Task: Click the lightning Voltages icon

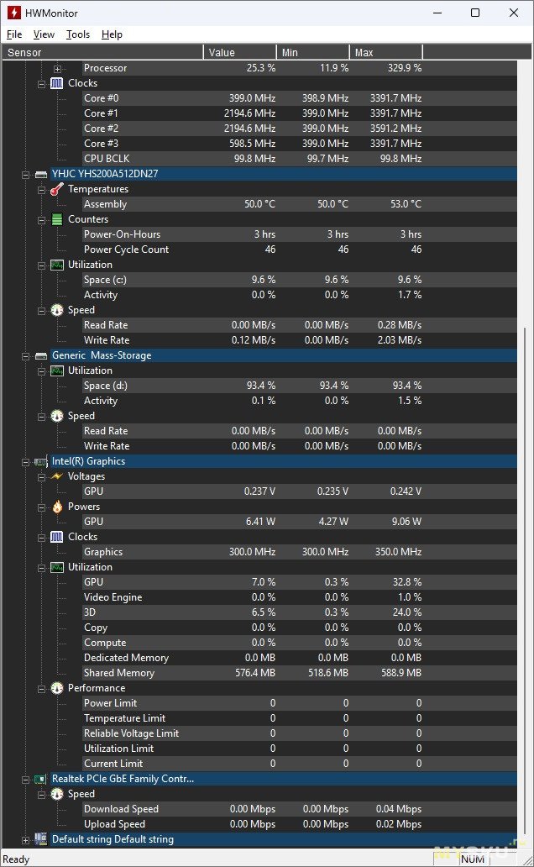Action: pyautogui.click(x=57, y=476)
